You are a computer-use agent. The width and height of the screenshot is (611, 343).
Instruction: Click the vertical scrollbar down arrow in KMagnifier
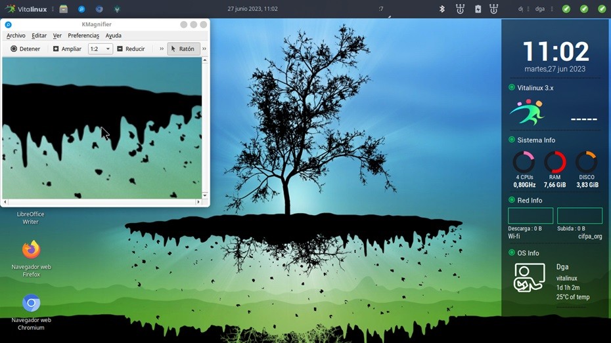tap(205, 195)
